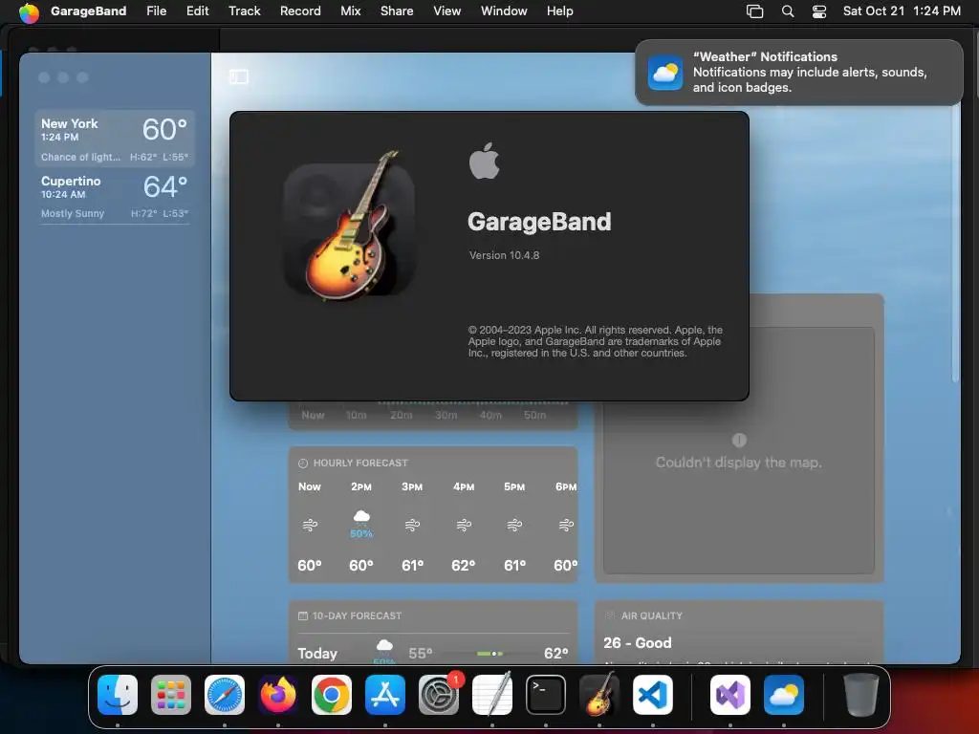The image size is (979, 734).
Task: Open Spotlight search in menu bar
Action: 788,11
